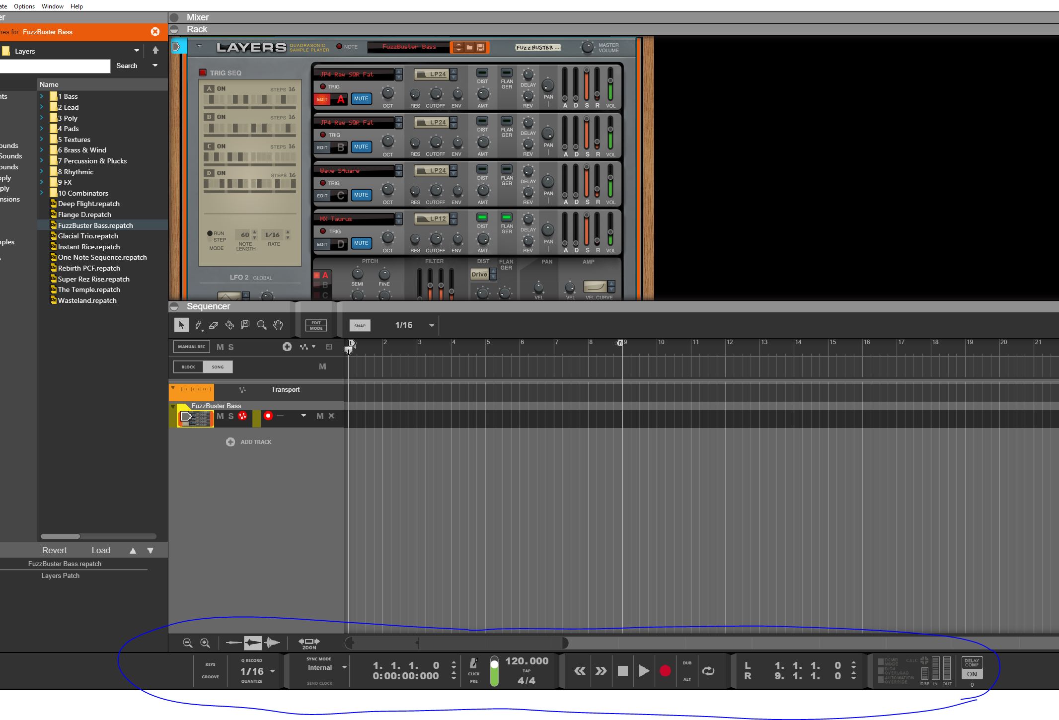This screenshot has width=1059, height=720.
Task: Expand the 1 Bass folder
Action: pyautogui.click(x=42, y=96)
